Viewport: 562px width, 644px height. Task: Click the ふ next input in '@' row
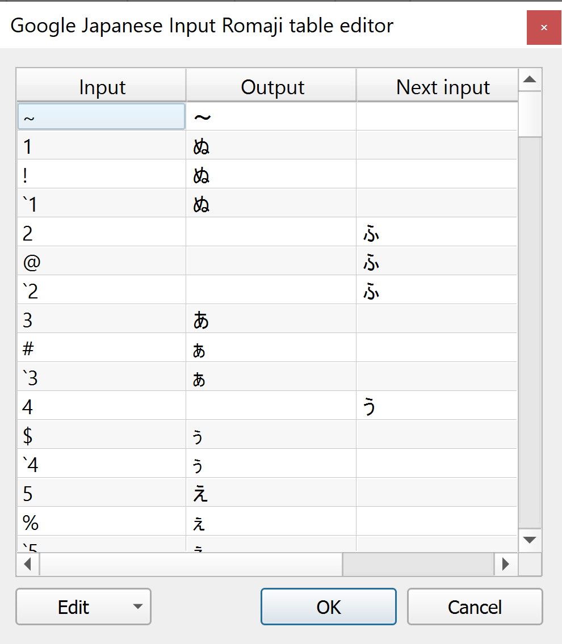[437, 261]
